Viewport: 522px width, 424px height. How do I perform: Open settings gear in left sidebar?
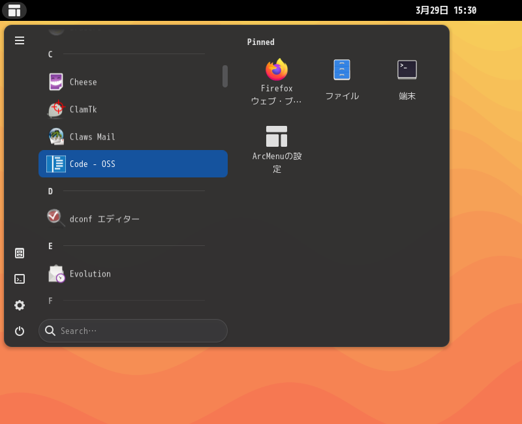(x=20, y=305)
